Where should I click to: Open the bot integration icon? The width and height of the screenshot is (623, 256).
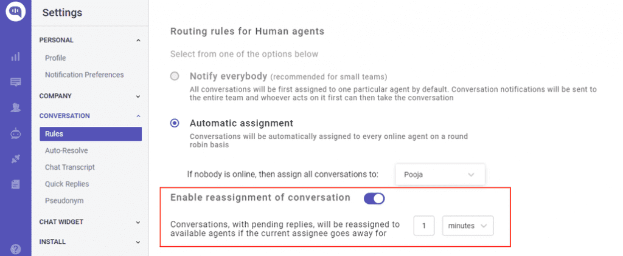pyautogui.click(x=15, y=134)
